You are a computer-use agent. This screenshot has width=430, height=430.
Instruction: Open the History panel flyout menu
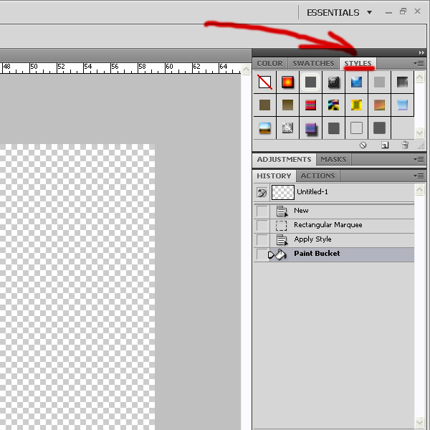coord(419,176)
